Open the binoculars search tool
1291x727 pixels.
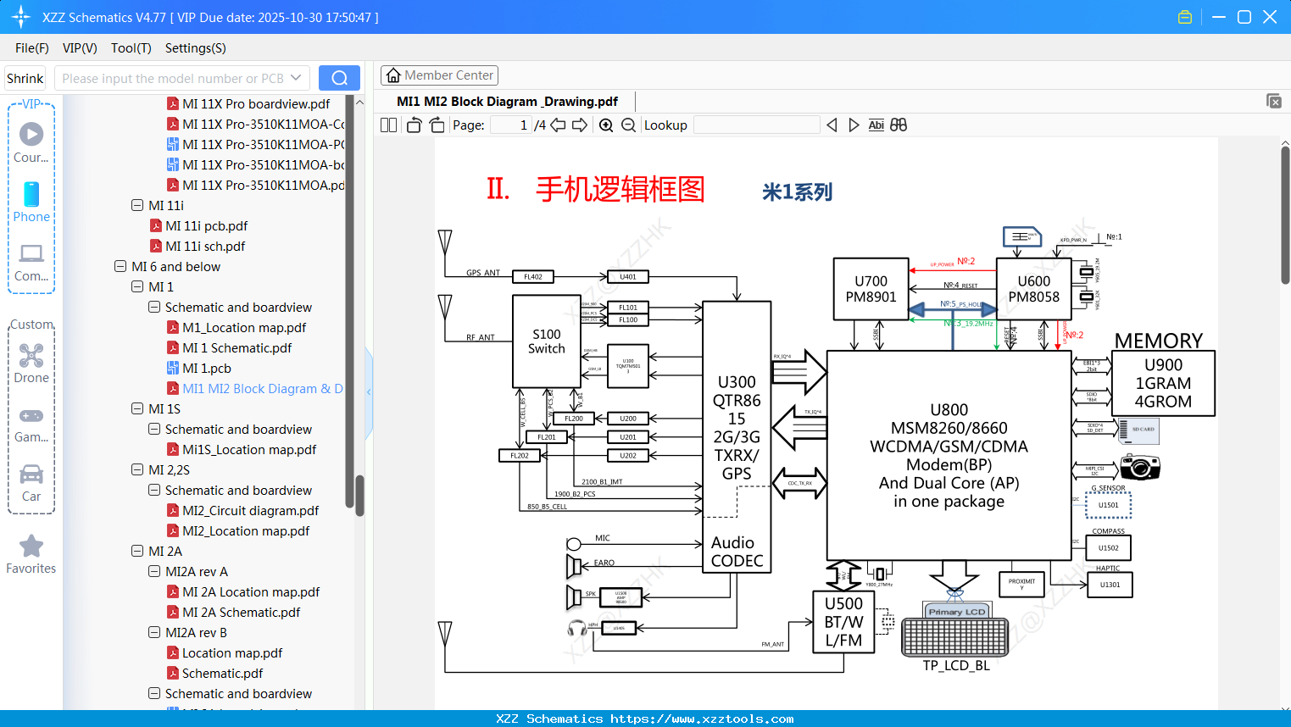899,125
